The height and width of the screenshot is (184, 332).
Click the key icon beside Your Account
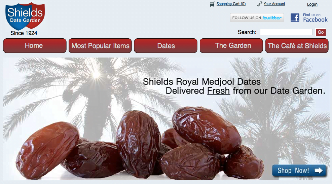(260, 4)
